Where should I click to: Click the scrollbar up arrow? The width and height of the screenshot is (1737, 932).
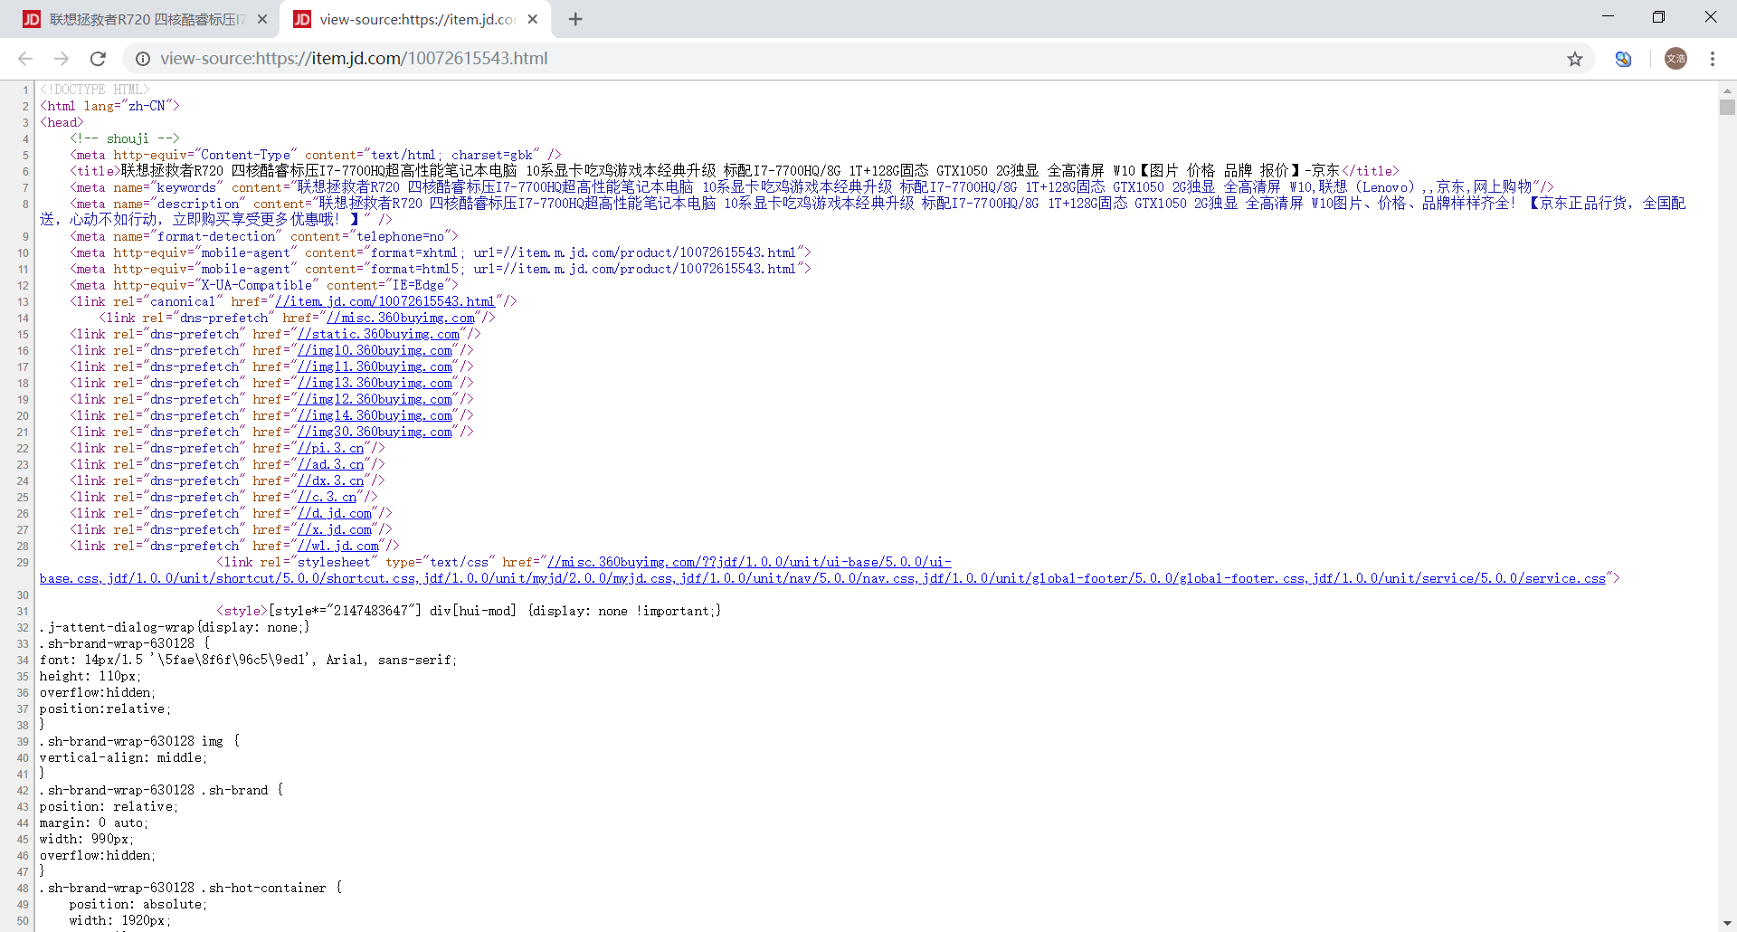[1727, 90]
